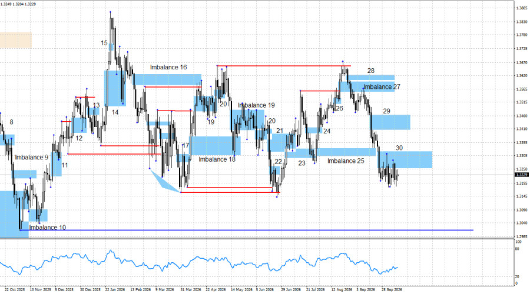Select the 'Imbalance 9' label
The width and height of the screenshot is (530, 294).
[x=31, y=158]
